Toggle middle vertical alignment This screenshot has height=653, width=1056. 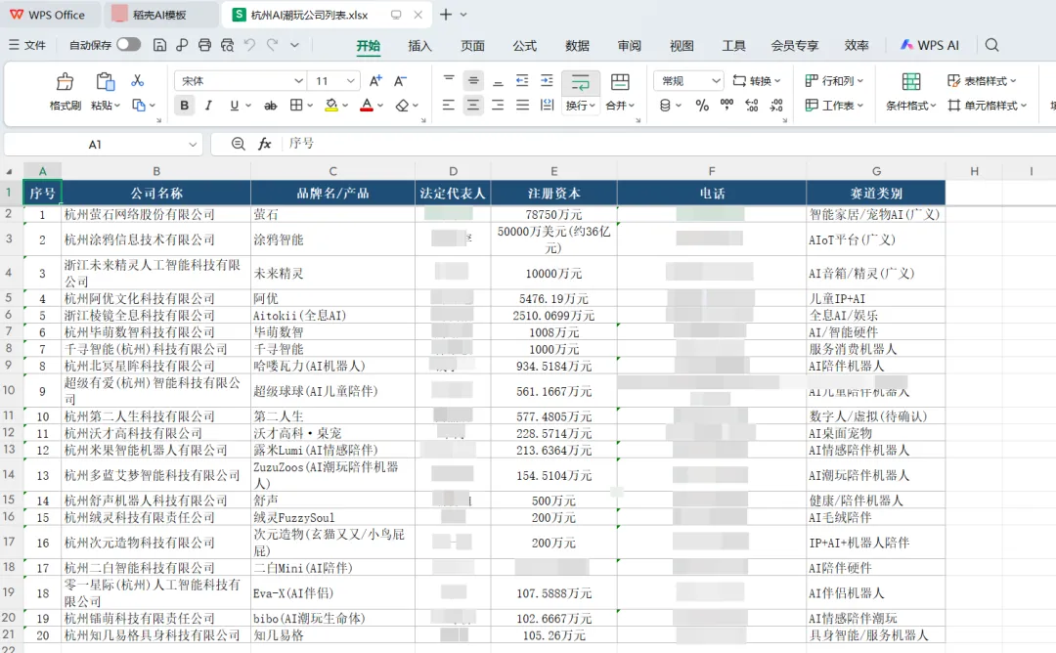[x=473, y=81]
